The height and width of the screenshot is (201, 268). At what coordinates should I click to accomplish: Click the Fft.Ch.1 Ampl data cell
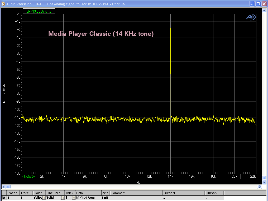88,198
